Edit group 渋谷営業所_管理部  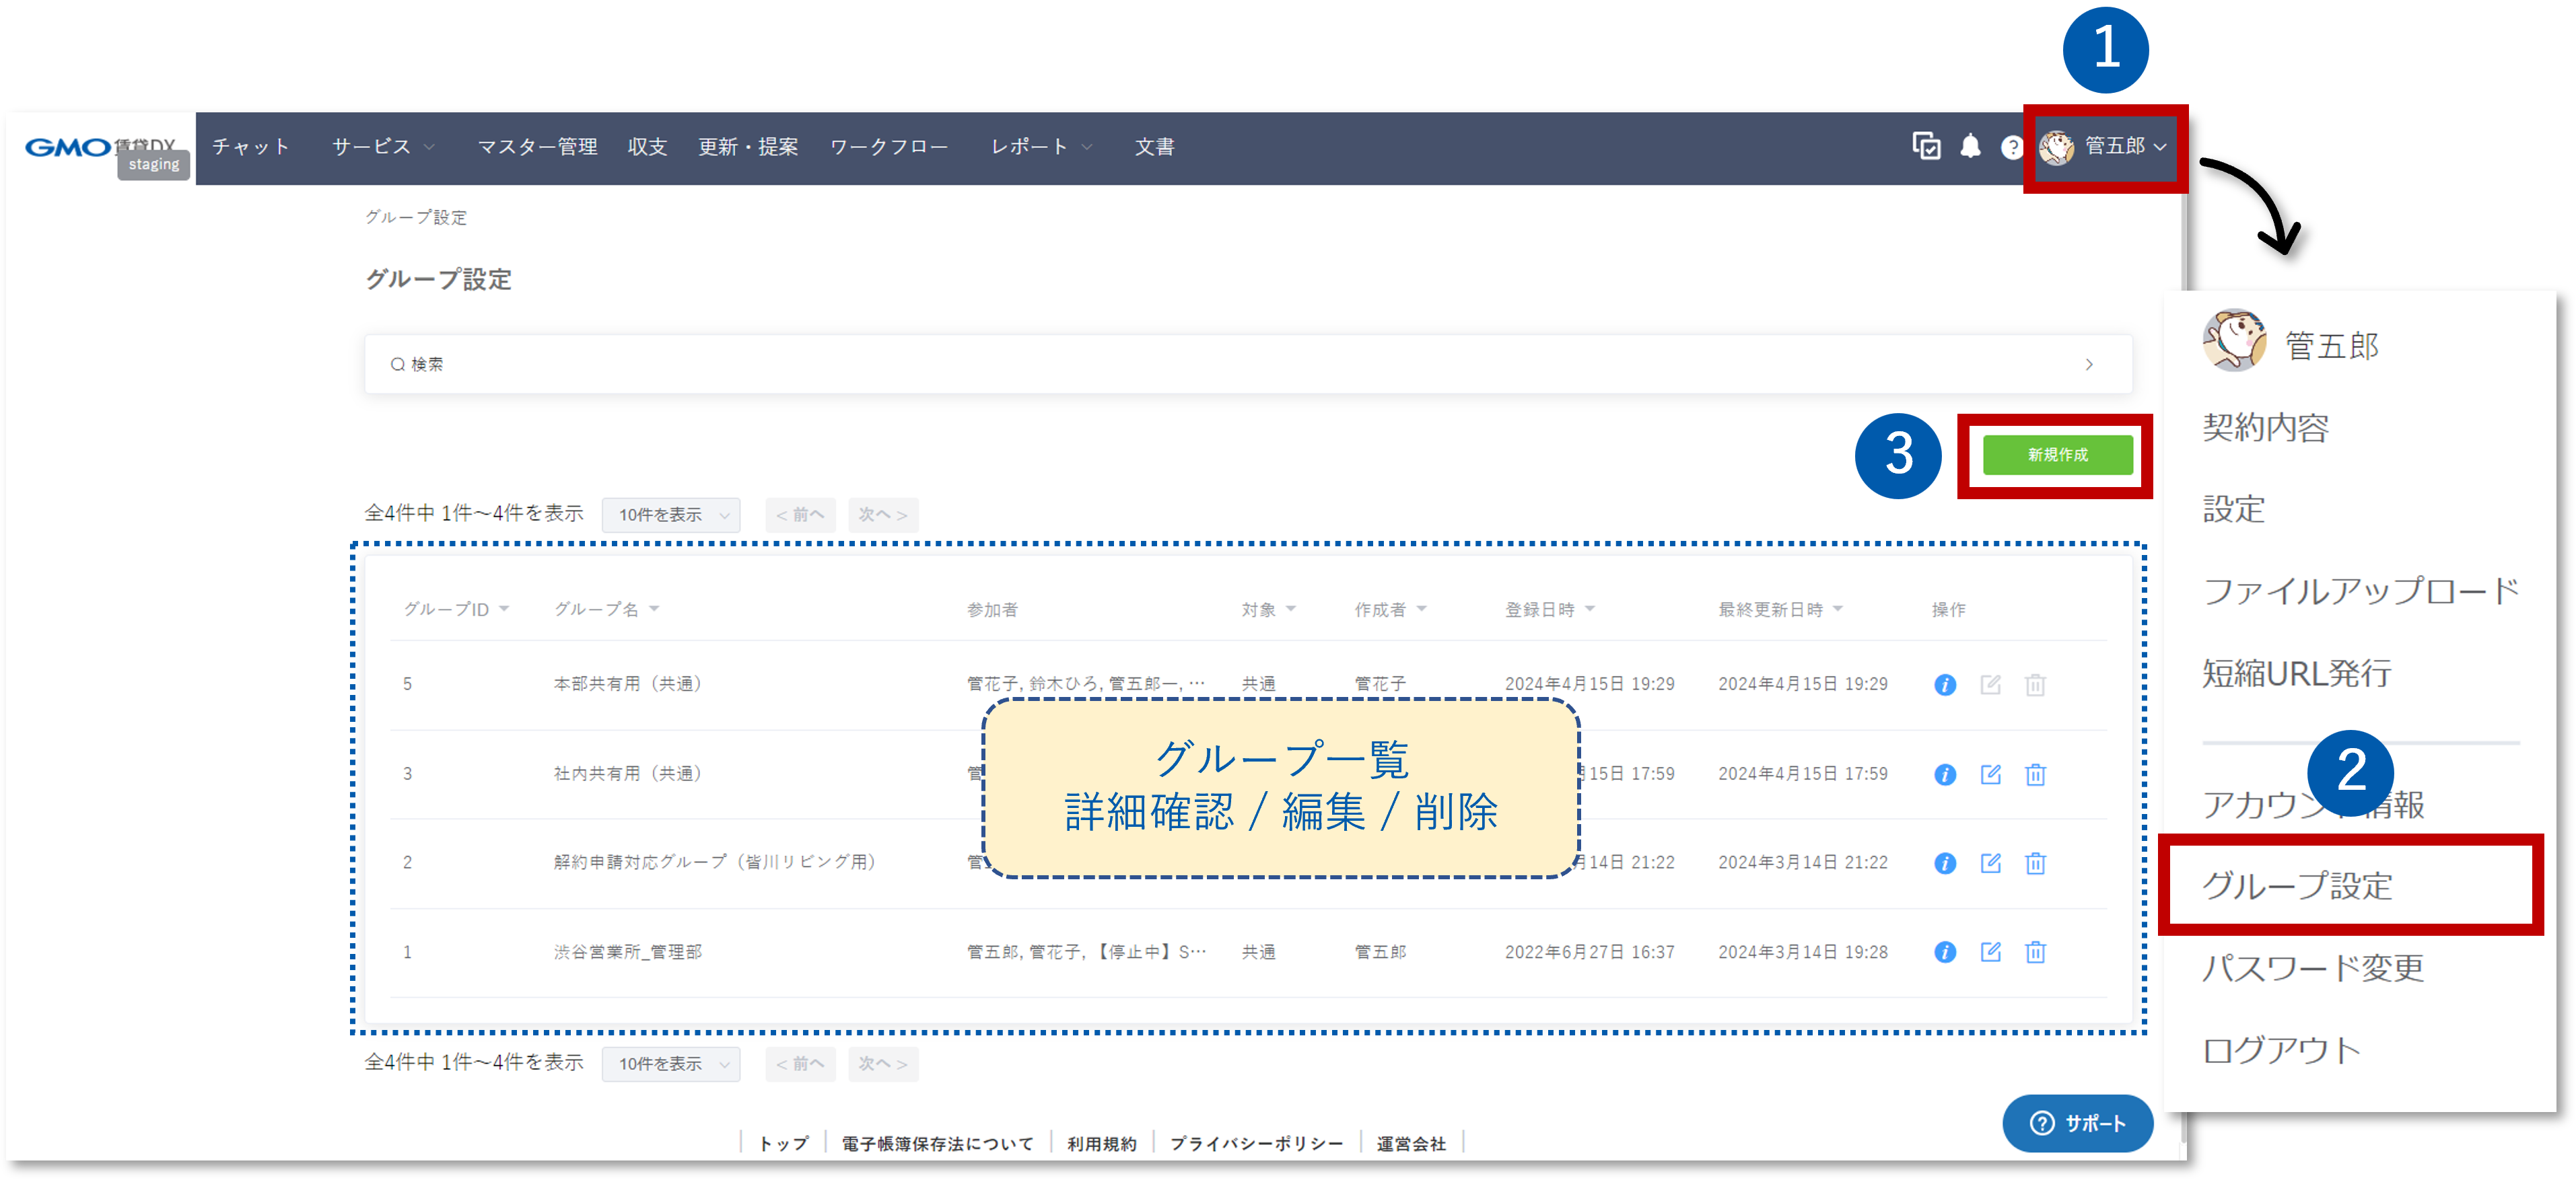1990,952
